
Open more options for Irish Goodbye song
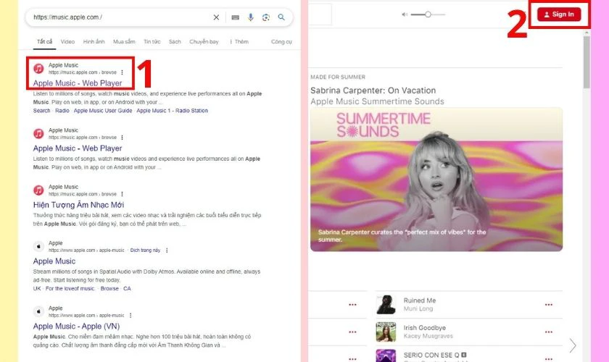click(x=548, y=332)
